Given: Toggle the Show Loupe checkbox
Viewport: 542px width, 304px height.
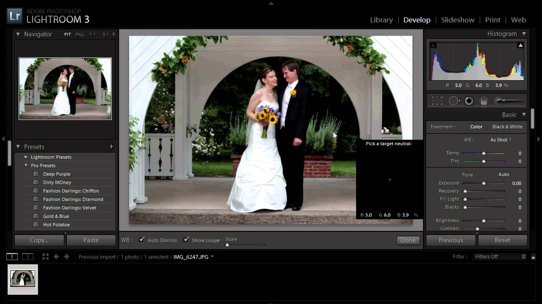Looking at the screenshot, I should (186, 239).
